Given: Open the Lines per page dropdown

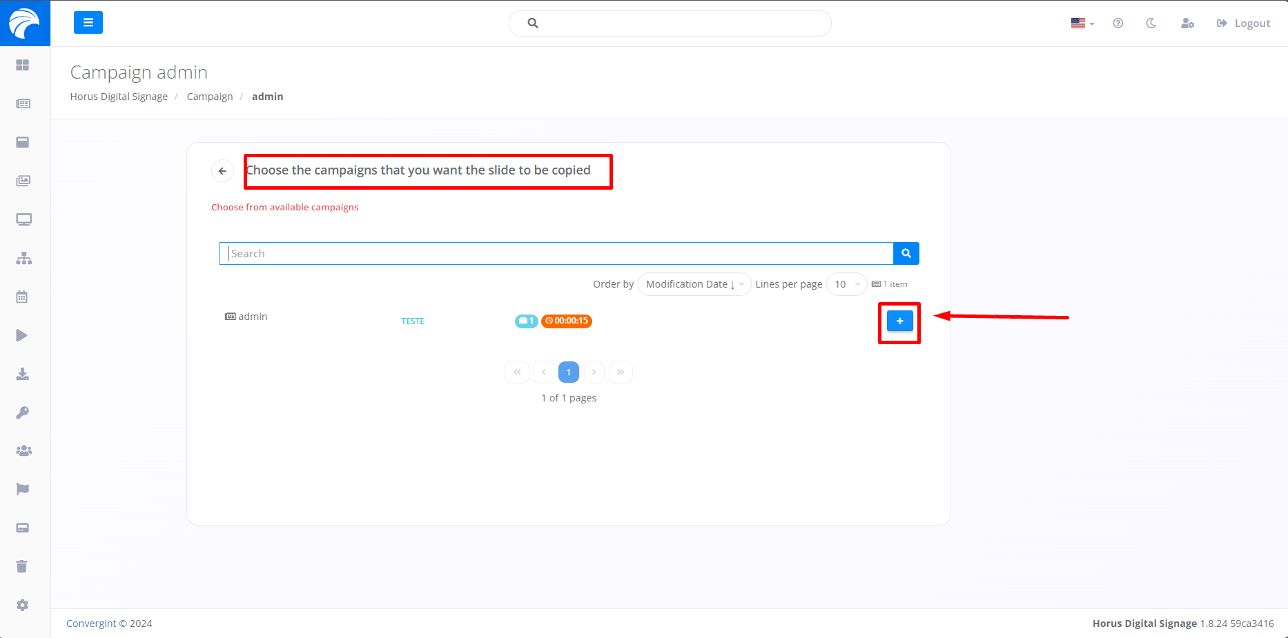Looking at the screenshot, I should (846, 284).
